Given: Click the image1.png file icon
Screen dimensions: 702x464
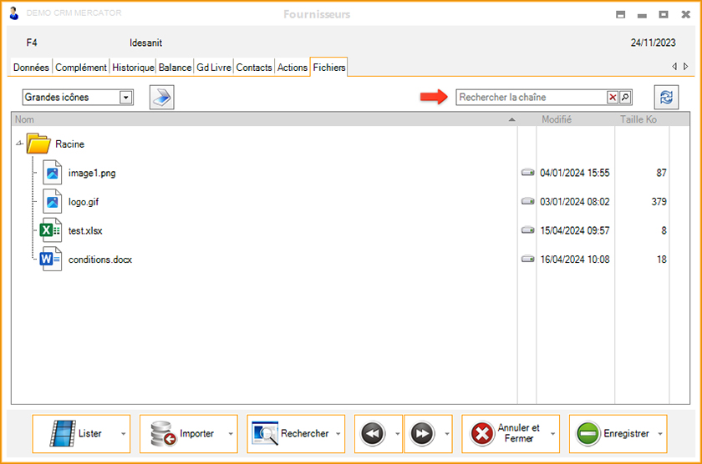Looking at the screenshot, I should pyautogui.click(x=52, y=173).
